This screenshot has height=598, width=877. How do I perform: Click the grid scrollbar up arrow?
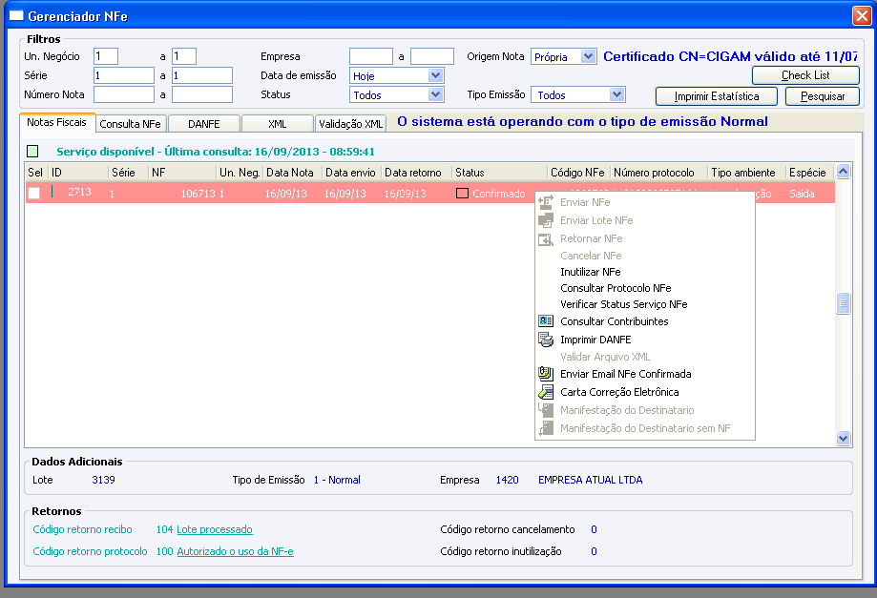(843, 172)
